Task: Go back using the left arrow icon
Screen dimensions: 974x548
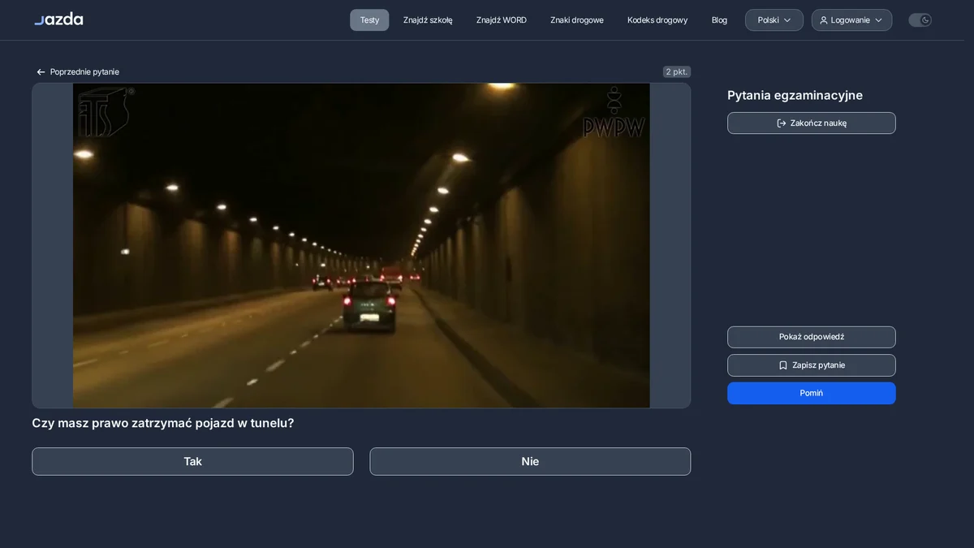Action: point(41,72)
